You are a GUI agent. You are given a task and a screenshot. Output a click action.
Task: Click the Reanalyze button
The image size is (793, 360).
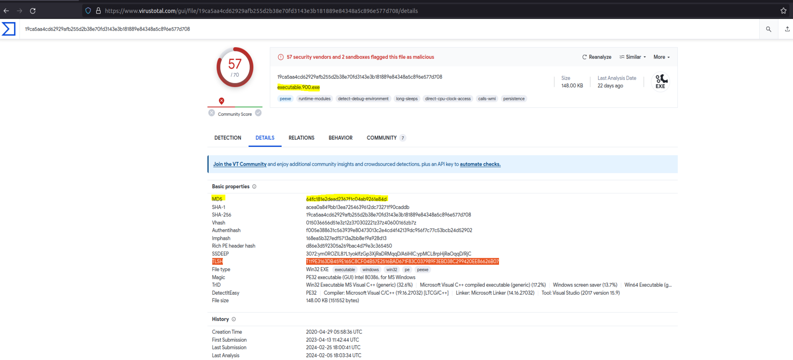coord(597,57)
